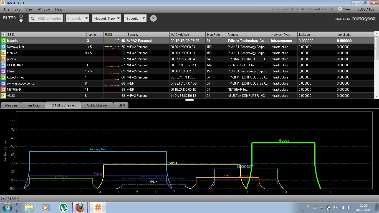Click the help question mark icon
This screenshot has height=213, width=379.
[153, 18]
